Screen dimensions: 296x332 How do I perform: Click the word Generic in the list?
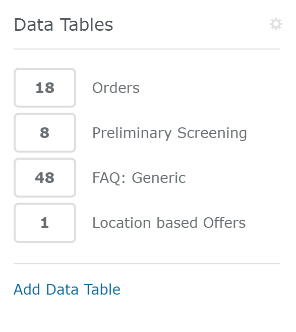[159, 178]
